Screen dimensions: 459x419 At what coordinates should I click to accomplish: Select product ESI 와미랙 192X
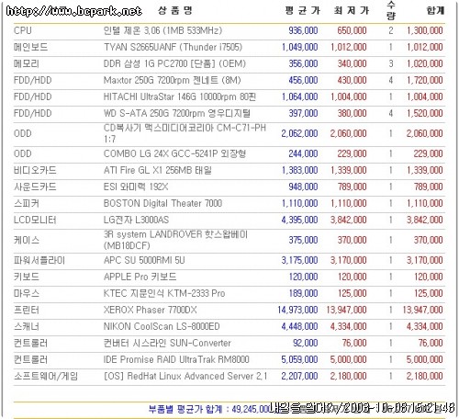(136, 187)
